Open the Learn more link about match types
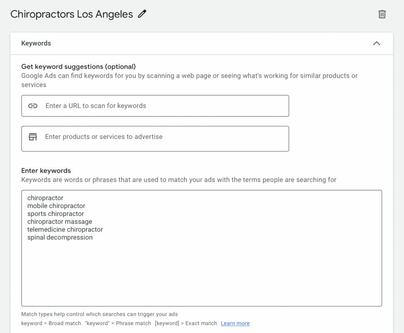Screen dimensions: 404x333 click(x=235, y=323)
